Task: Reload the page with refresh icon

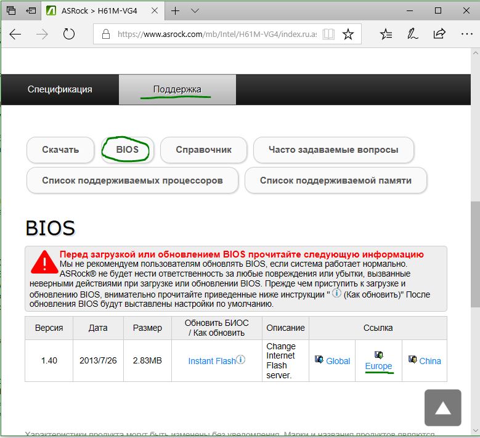Action: (68, 34)
